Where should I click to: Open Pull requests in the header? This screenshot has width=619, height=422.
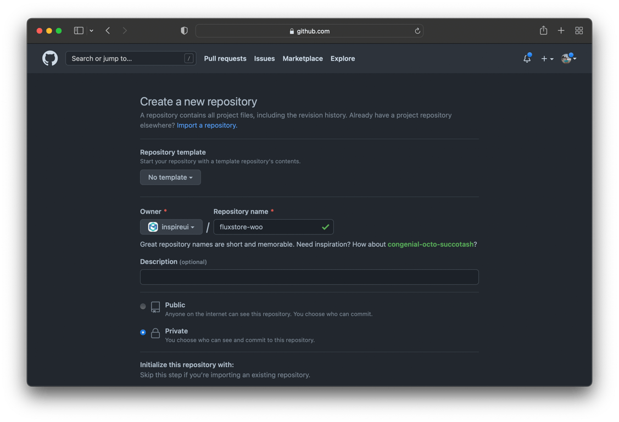225,58
